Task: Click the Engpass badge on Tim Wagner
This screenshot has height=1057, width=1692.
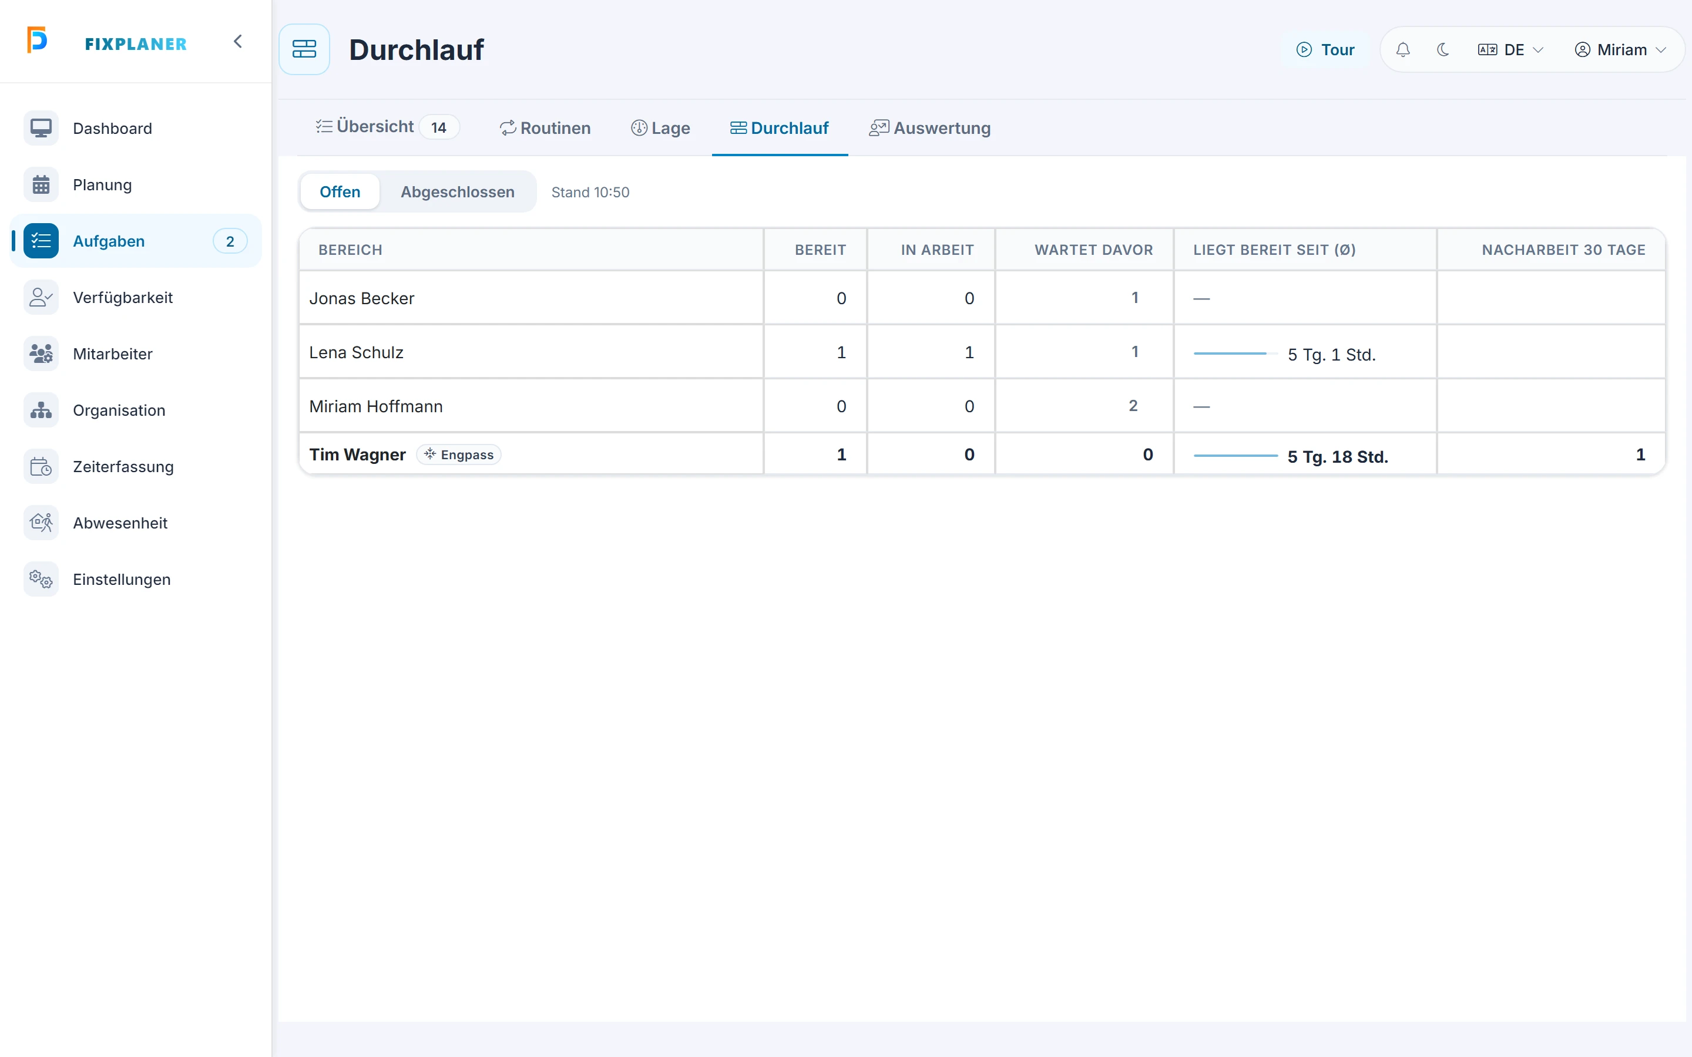Action: tap(459, 455)
